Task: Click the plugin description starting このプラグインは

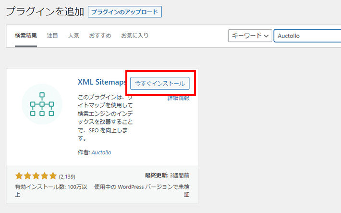Action: tap(105, 118)
